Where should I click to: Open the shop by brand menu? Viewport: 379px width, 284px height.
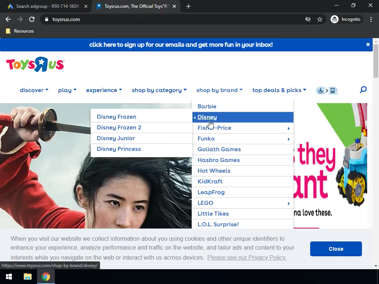click(219, 90)
